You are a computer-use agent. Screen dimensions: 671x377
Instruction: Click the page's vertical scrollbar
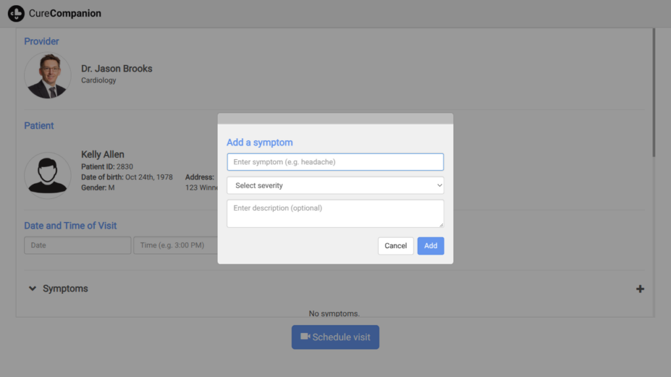[x=653, y=92]
